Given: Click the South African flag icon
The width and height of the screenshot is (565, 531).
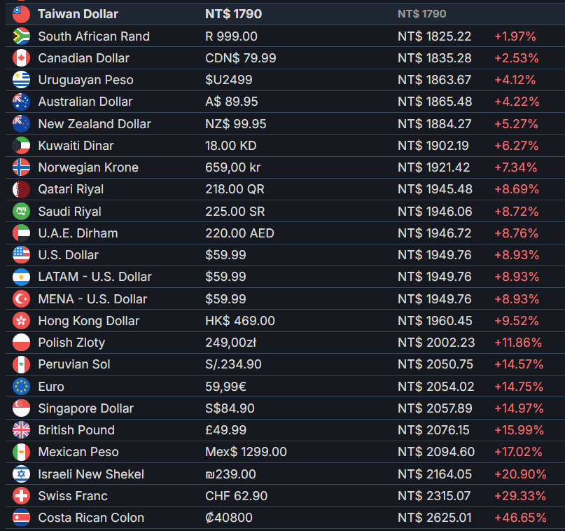Looking at the screenshot, I should click(21, 36).
